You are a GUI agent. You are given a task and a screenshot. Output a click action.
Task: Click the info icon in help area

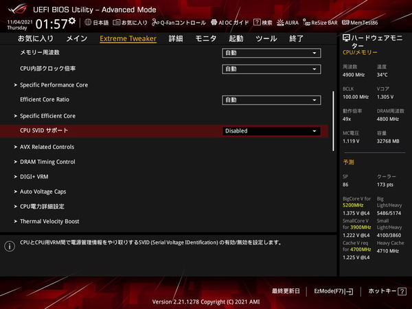pos(10,247)
